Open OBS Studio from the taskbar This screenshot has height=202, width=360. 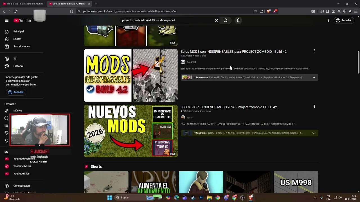pyautogui.click(x=242, y=198)
